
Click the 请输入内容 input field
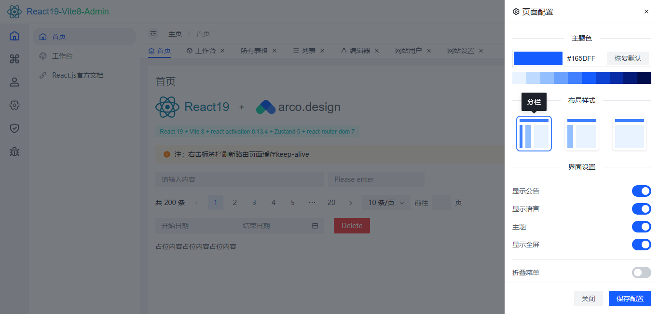point(240,179)
